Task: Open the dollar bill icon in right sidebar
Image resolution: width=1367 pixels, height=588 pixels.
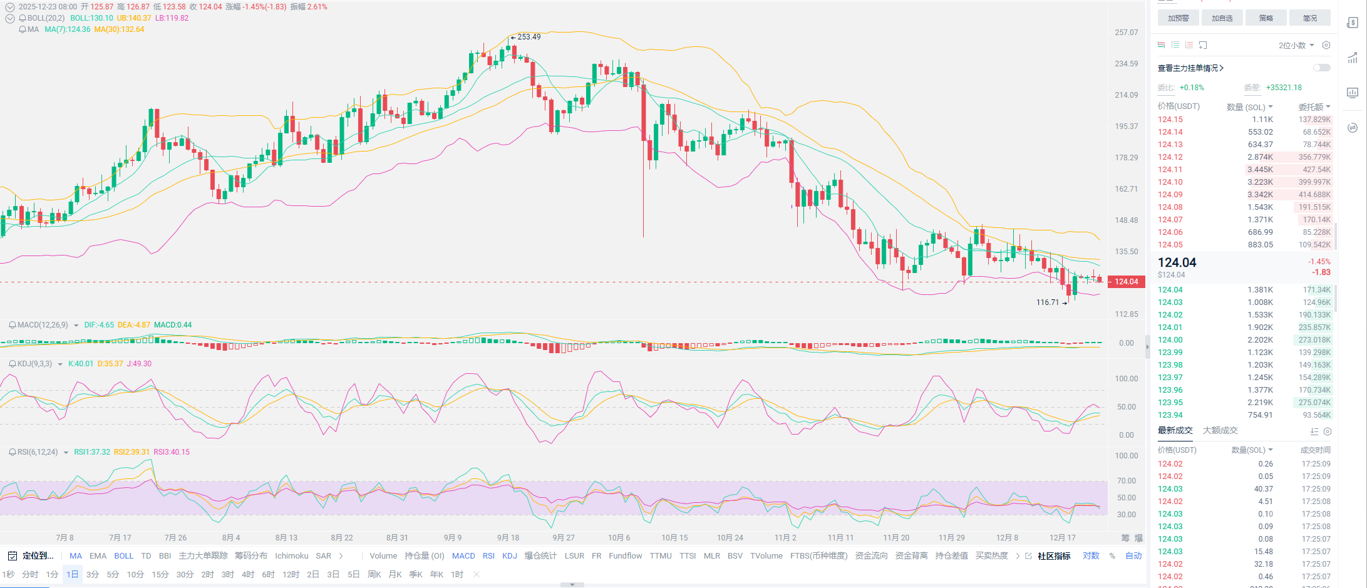Action: pos(1353,23)
